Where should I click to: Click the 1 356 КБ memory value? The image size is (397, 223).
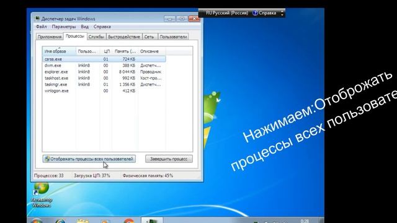pyautogui.click(x=127, y=84)
